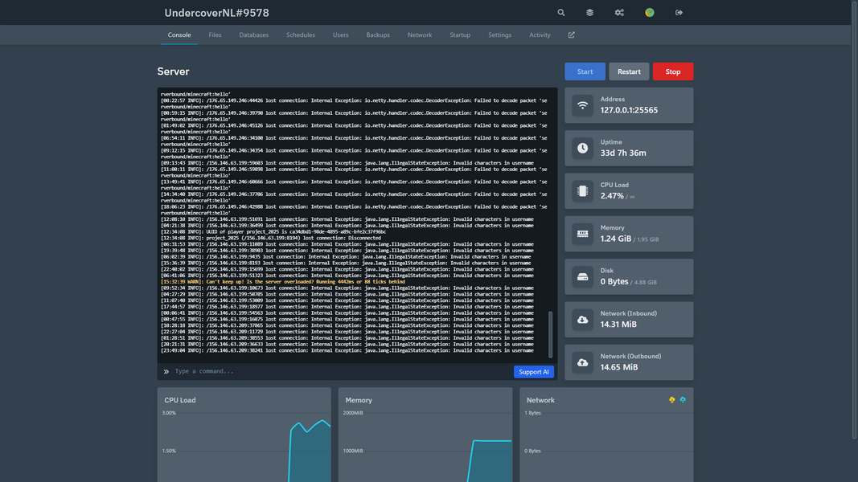Open the servers layers icon
Image resolution: width=858 pixels, height=482 pixels.
pyautogui.click(x=590, y=13)
